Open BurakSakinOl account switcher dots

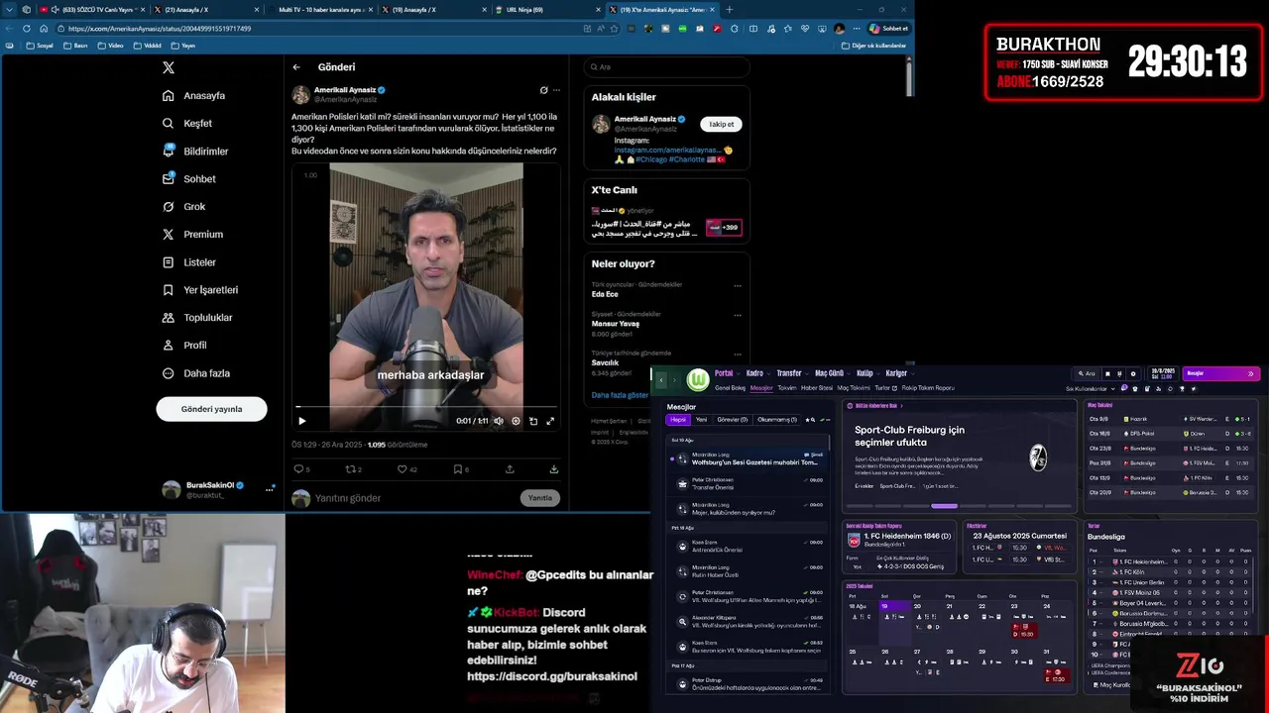pos(269,489)
